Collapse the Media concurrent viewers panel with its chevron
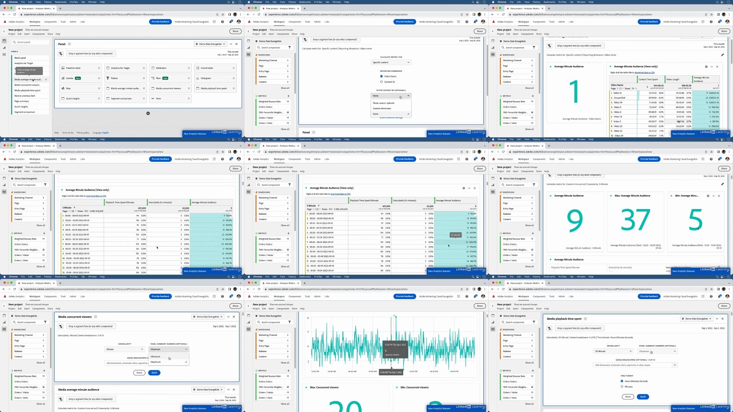The image size is (733, 412). click(x=228, y=317)
